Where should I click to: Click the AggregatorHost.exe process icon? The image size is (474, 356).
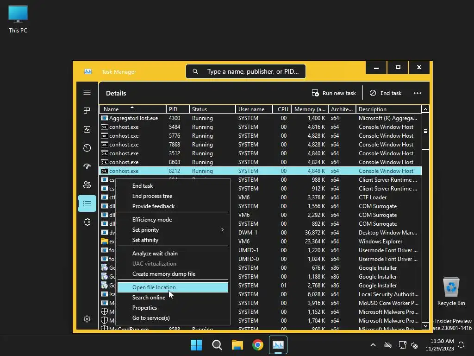[104, 118]
